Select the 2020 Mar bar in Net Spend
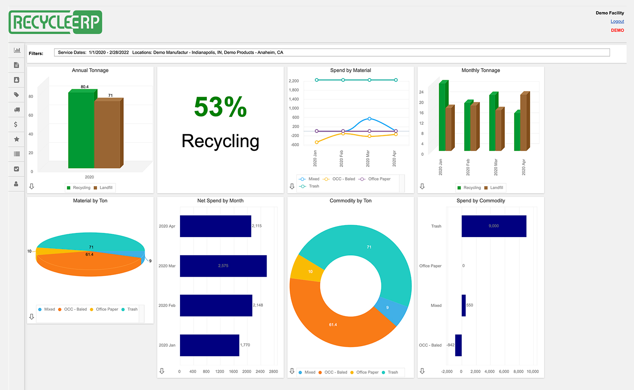Screen dimensions: 634x390 pyautogui.click(x=223, y=266)
